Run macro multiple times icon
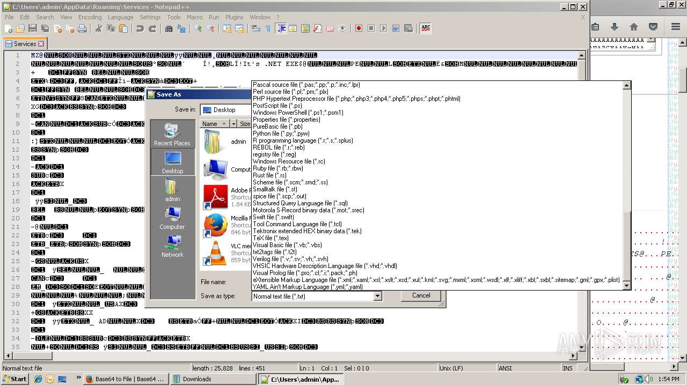Screen dimensions: 687x386 [x=396, y=28]
